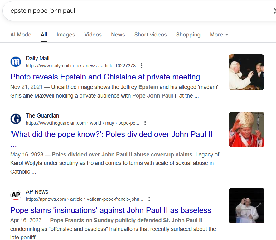Screen dimensions: 276x240
Task: Open three-dot menu for Daily Mail result
Action: [x=142, y=66]
